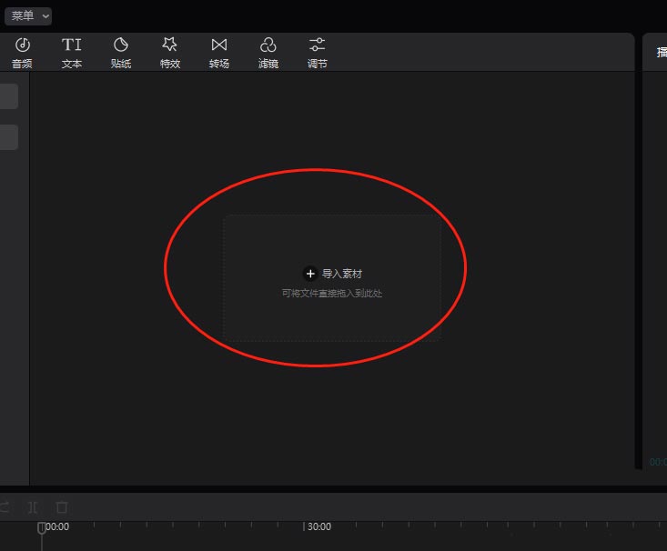The width and height of the screenshot is (667, 551).
Task: Select the second left sidebar category button
Action: 8,137
